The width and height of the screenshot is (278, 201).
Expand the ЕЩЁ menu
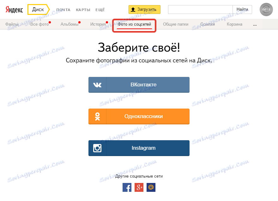(100, 9)
